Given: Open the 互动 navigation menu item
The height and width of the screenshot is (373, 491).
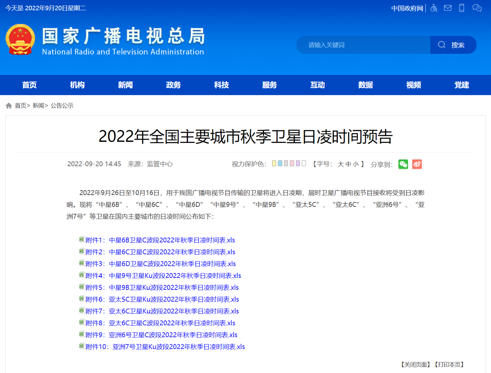Looking at the screenshot, I should 317,85.
